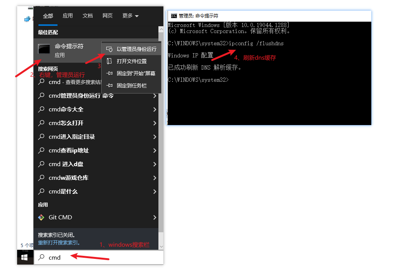Click the pin icon beside pin to Start
Viewport: 393px width, 268px height.
(109, 73)
